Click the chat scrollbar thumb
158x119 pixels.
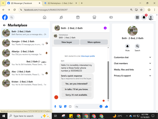108,80
